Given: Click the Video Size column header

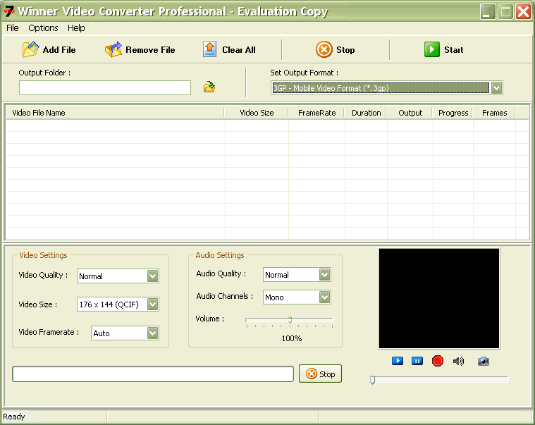Looking at the screenshot, I should (x=257, y=113).
